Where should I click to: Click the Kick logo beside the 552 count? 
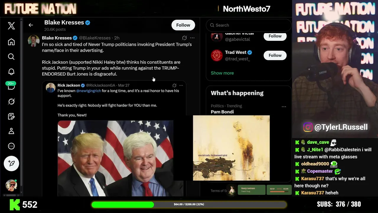[15, 204]
